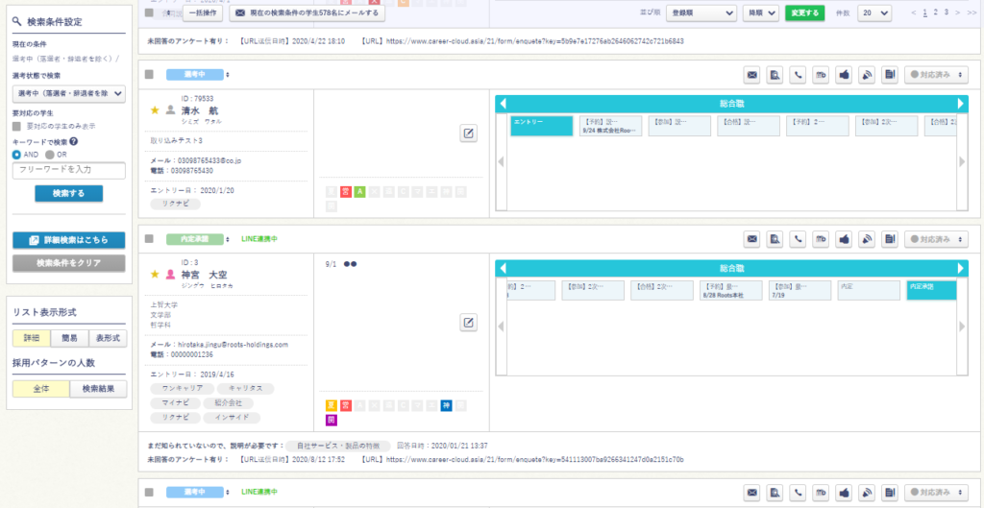Tick the checkbox for 清水 航's record
Screen dimensions: 984x508
(x=149, y=75)
